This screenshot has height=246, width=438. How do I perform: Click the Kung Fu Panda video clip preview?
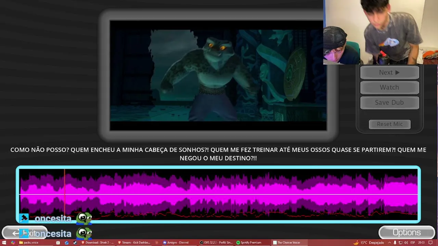click(x=218, y=75)
